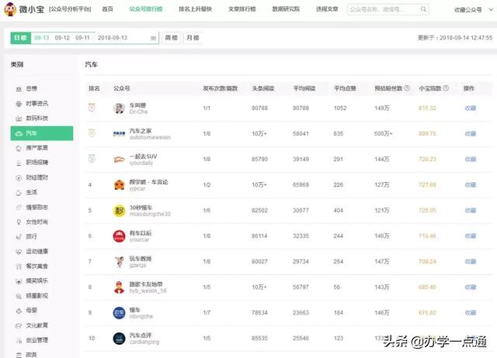Select the 09-12 date
The height and width of the screenshot is (358, 497).
[62, 38]
